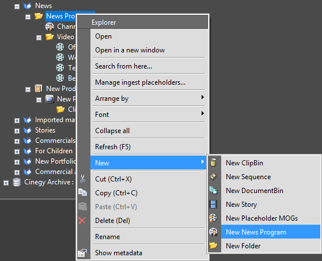Collapse the News Programs folder node
This screenshot has height=261, width=322.
click(x=28, y=17)
